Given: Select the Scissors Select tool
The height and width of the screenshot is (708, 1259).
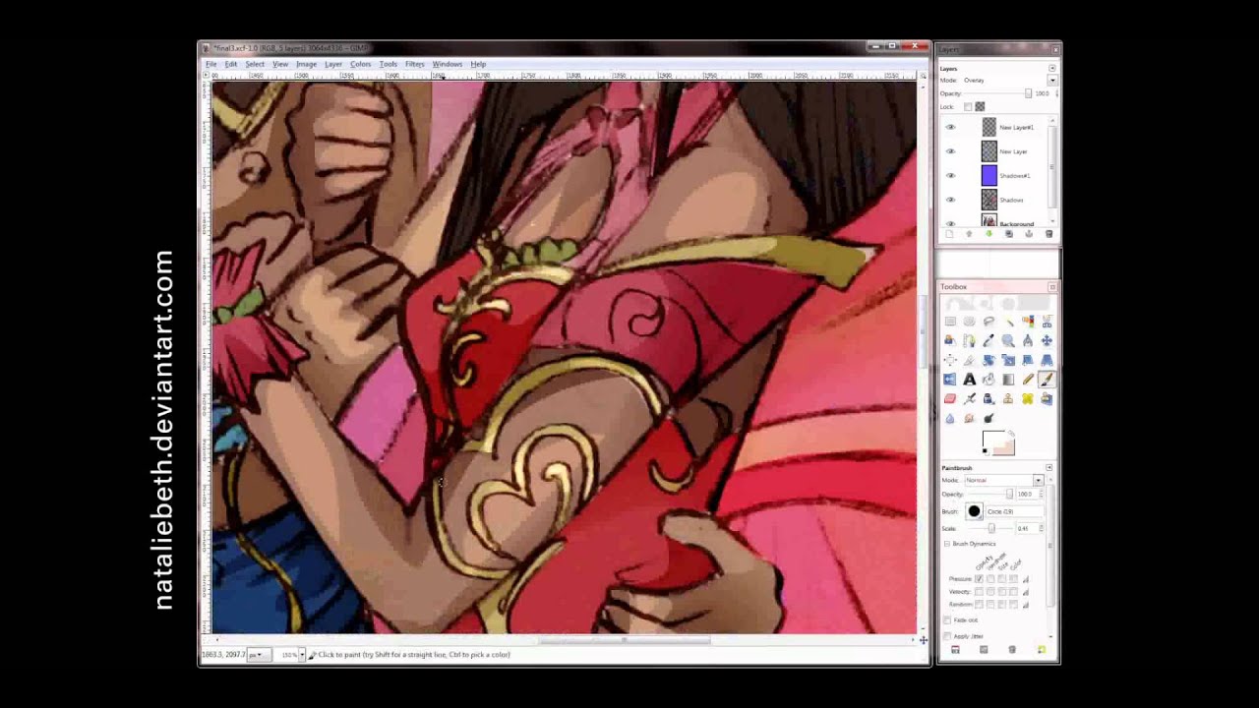Looking at the screenshot, I should 1047,322.
